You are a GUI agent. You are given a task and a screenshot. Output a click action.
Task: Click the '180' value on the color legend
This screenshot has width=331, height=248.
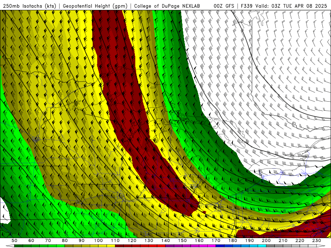pos(233,241)
